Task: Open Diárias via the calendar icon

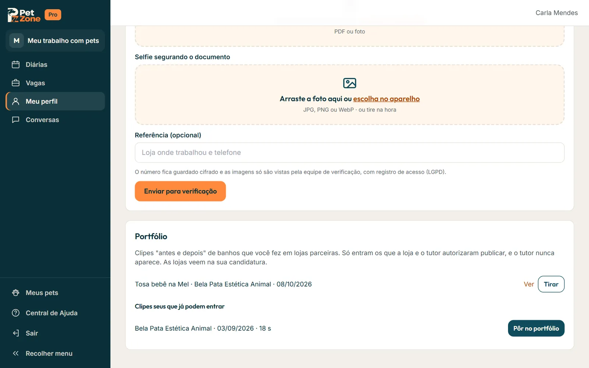Action: tap(15, 64)
